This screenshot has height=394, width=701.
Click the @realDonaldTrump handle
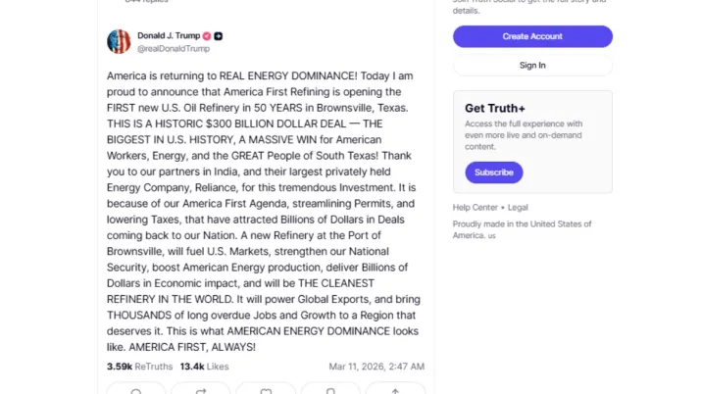(x=174, y=48)
